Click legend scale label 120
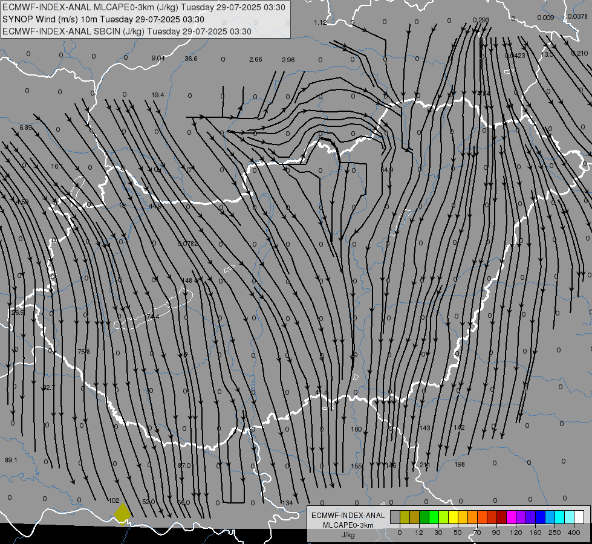This screenshot has width=592, height=544. click(x=516, y=533)
